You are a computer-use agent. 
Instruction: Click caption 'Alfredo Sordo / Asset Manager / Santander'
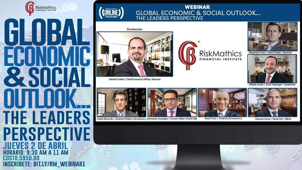273,85
